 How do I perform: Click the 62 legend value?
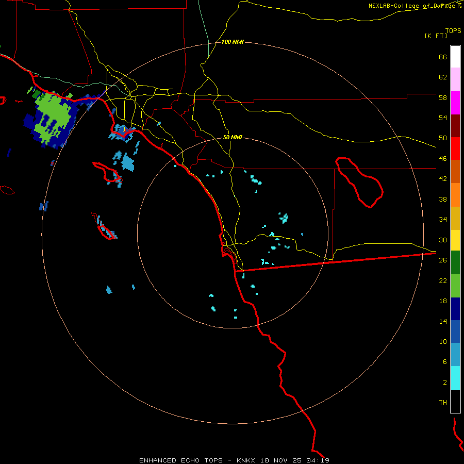tap(443, 77)
